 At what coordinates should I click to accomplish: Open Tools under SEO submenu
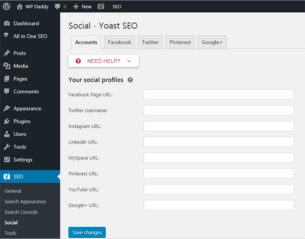10,233
